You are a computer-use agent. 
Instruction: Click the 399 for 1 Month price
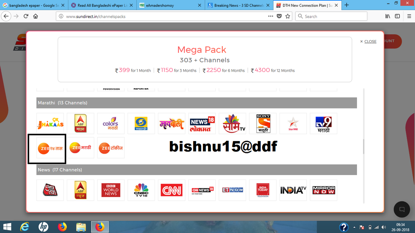[x=133, y=70]
